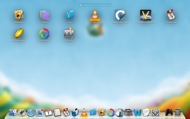This screenshot has width=190, height=119.
Task: Click the "HP Utility" label text
Action: pos(69,40)
